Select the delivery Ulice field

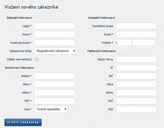[x=55, y=84]
